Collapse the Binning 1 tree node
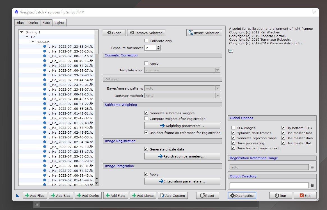 (x=22, y=32)
